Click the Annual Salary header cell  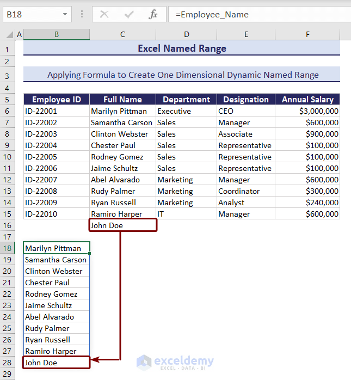click(x=307, y=100)
